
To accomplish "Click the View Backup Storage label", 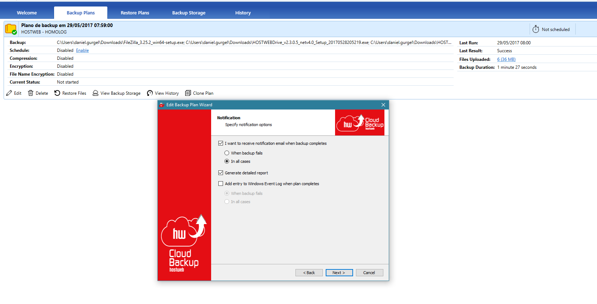I will [120, 93].
